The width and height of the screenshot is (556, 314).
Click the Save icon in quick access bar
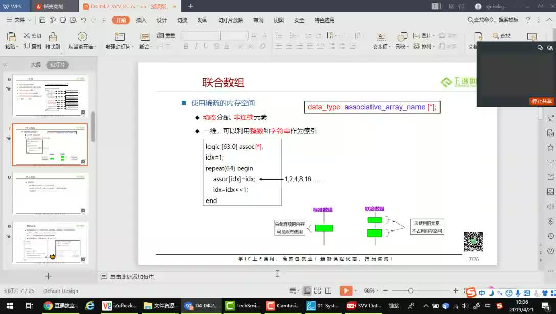42,20
